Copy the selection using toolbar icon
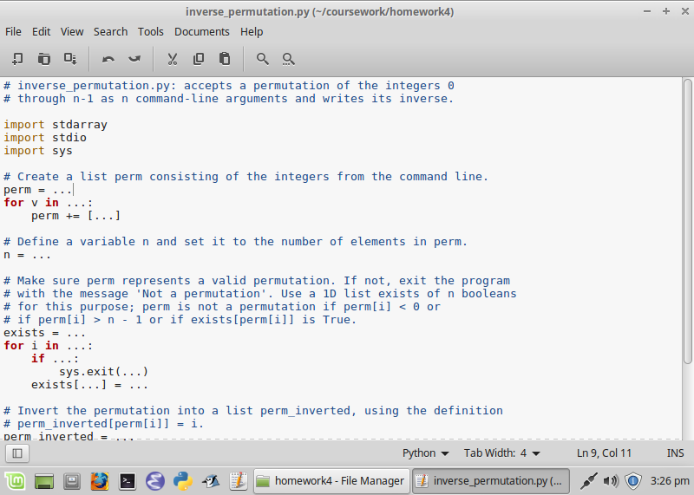Viewport: 694px width, 495px height. pyautogui.click(x=199, y=59)
